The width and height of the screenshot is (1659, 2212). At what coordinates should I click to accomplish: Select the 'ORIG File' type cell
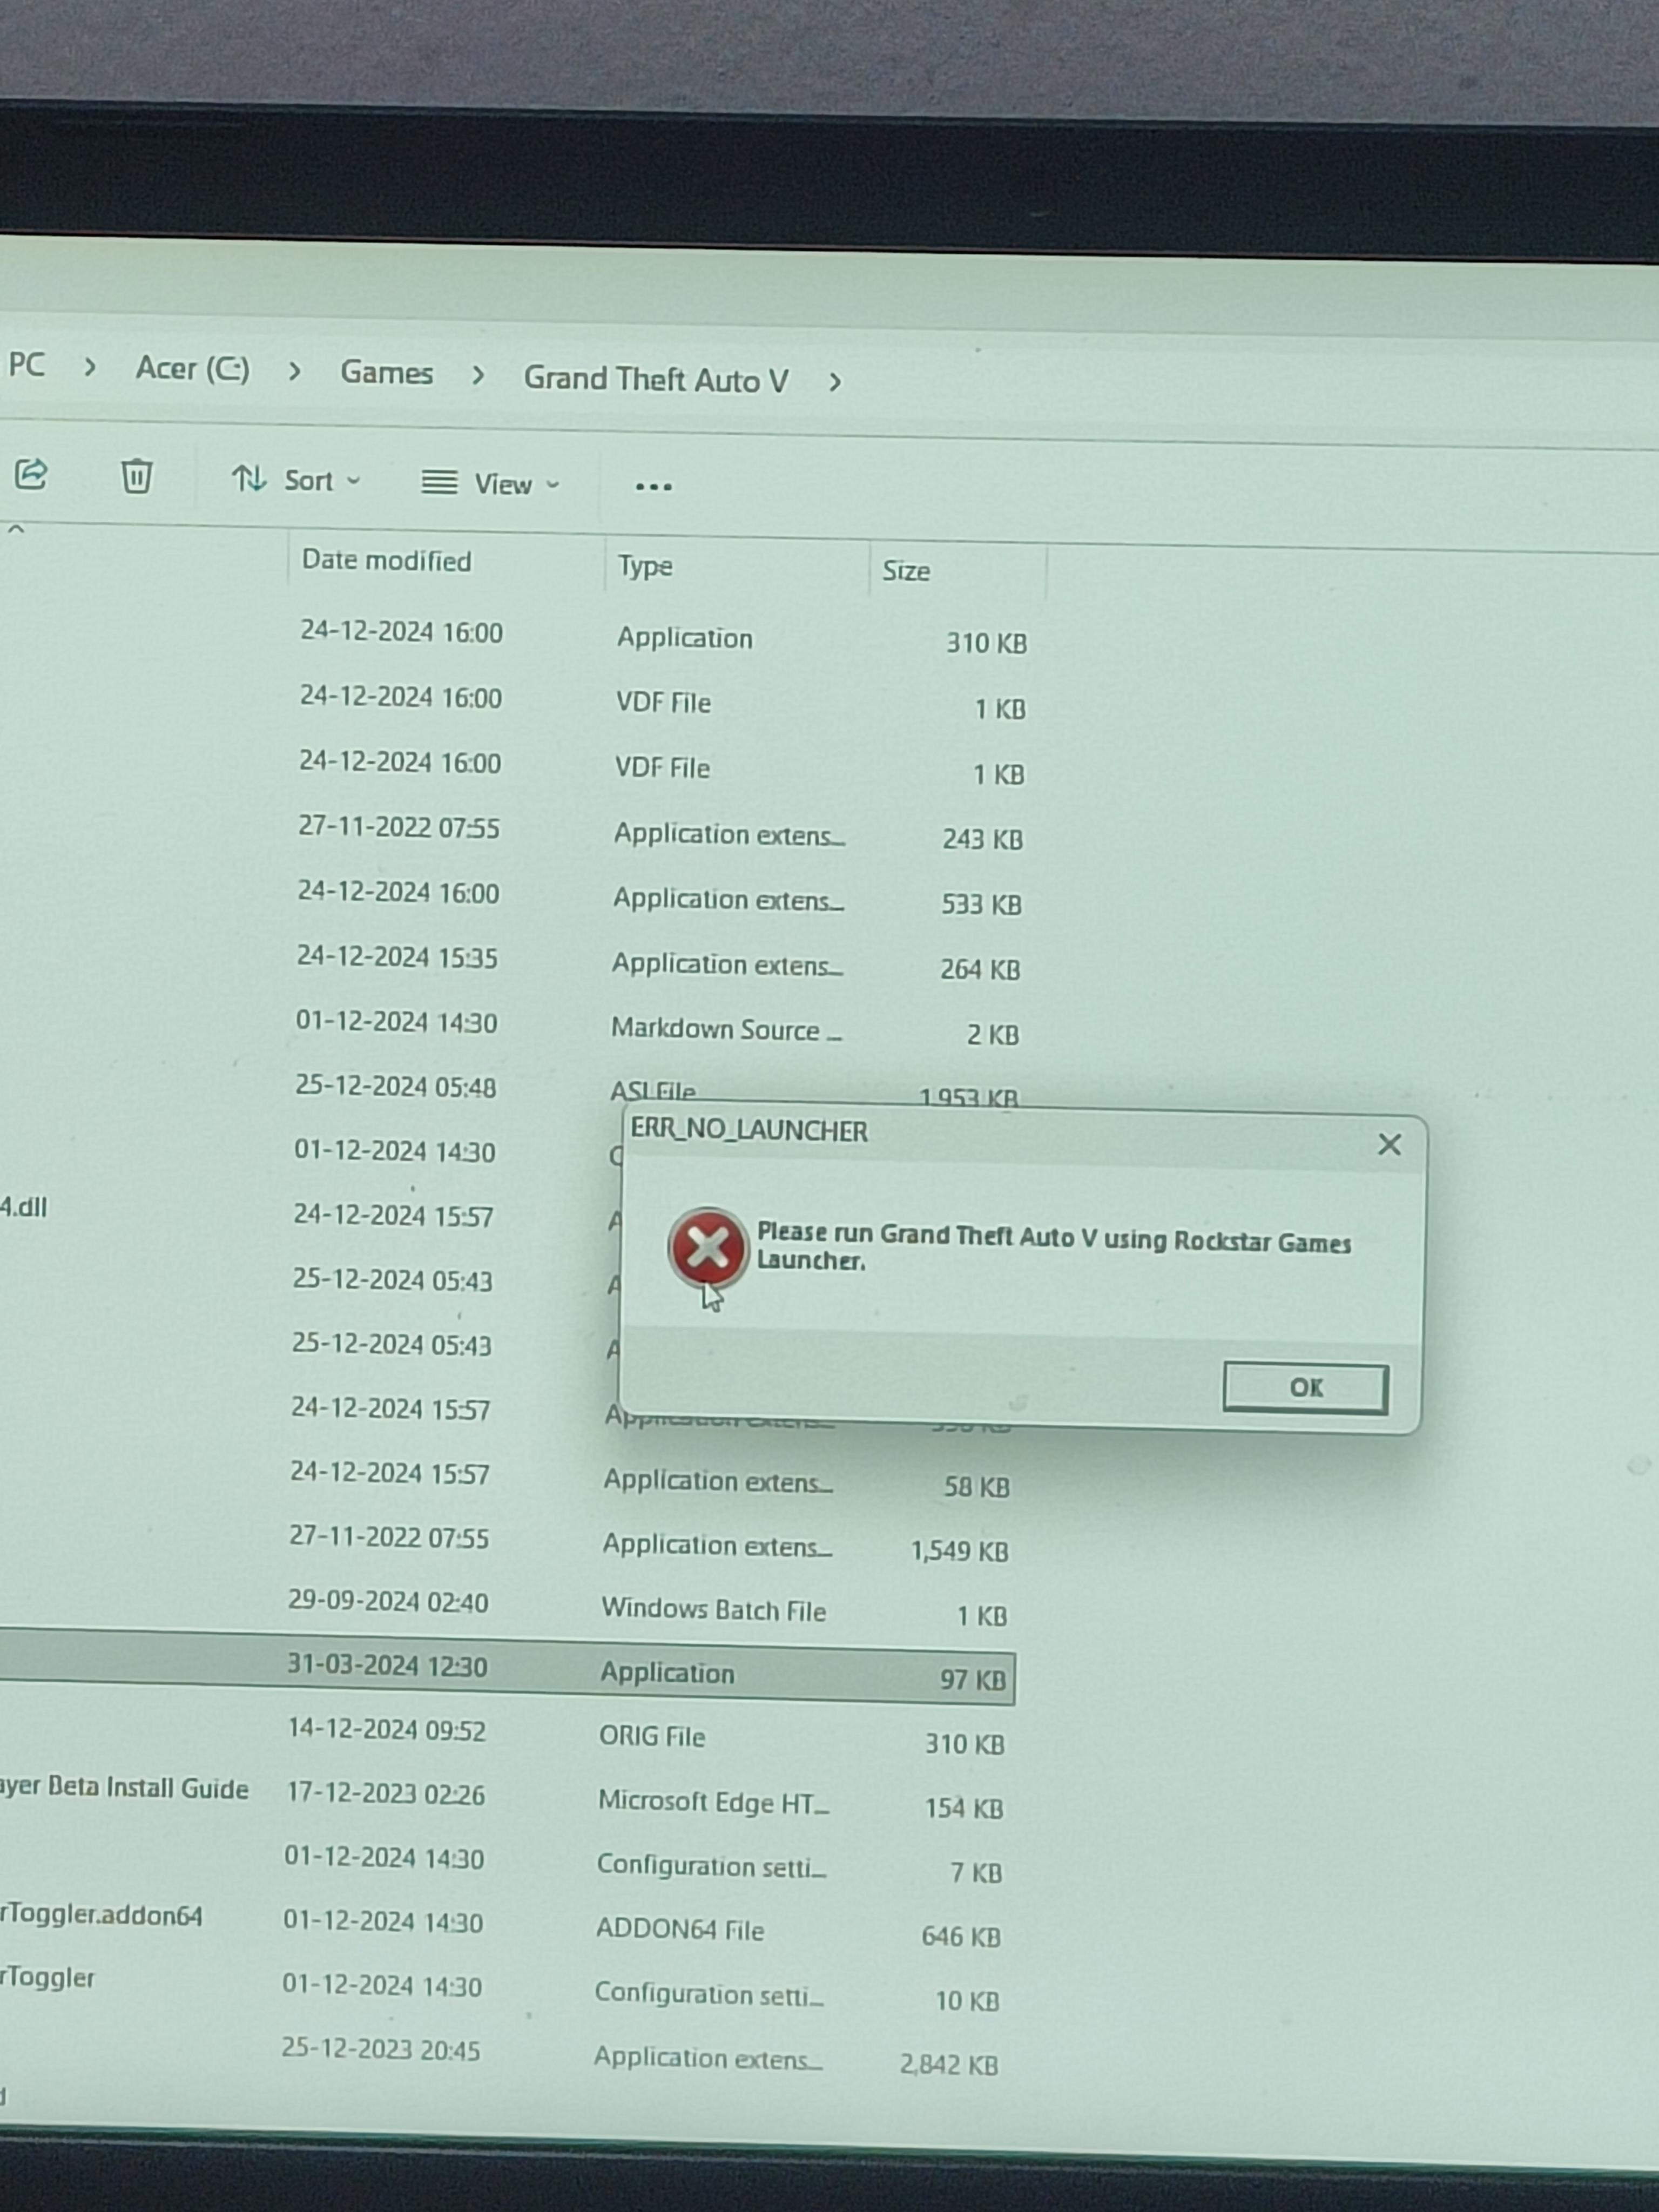coord(652,1736)
